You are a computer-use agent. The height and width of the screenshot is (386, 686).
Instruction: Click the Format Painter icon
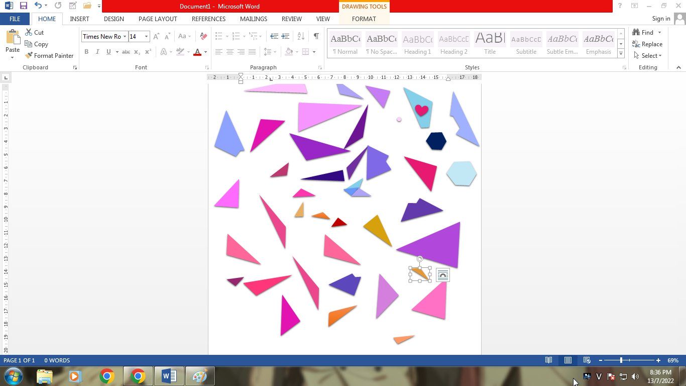point(29,56)
